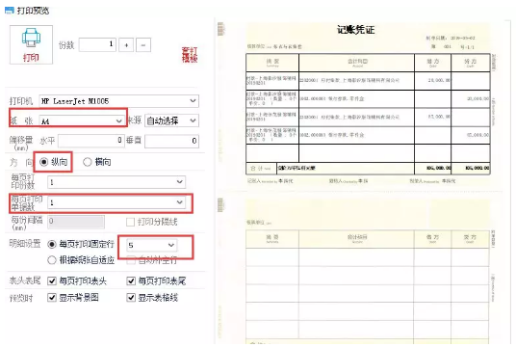The image size is (516, 347).
Task: Toggle print footer on every page checkbox
Action: pyautogui.click(x=131, y=280)
